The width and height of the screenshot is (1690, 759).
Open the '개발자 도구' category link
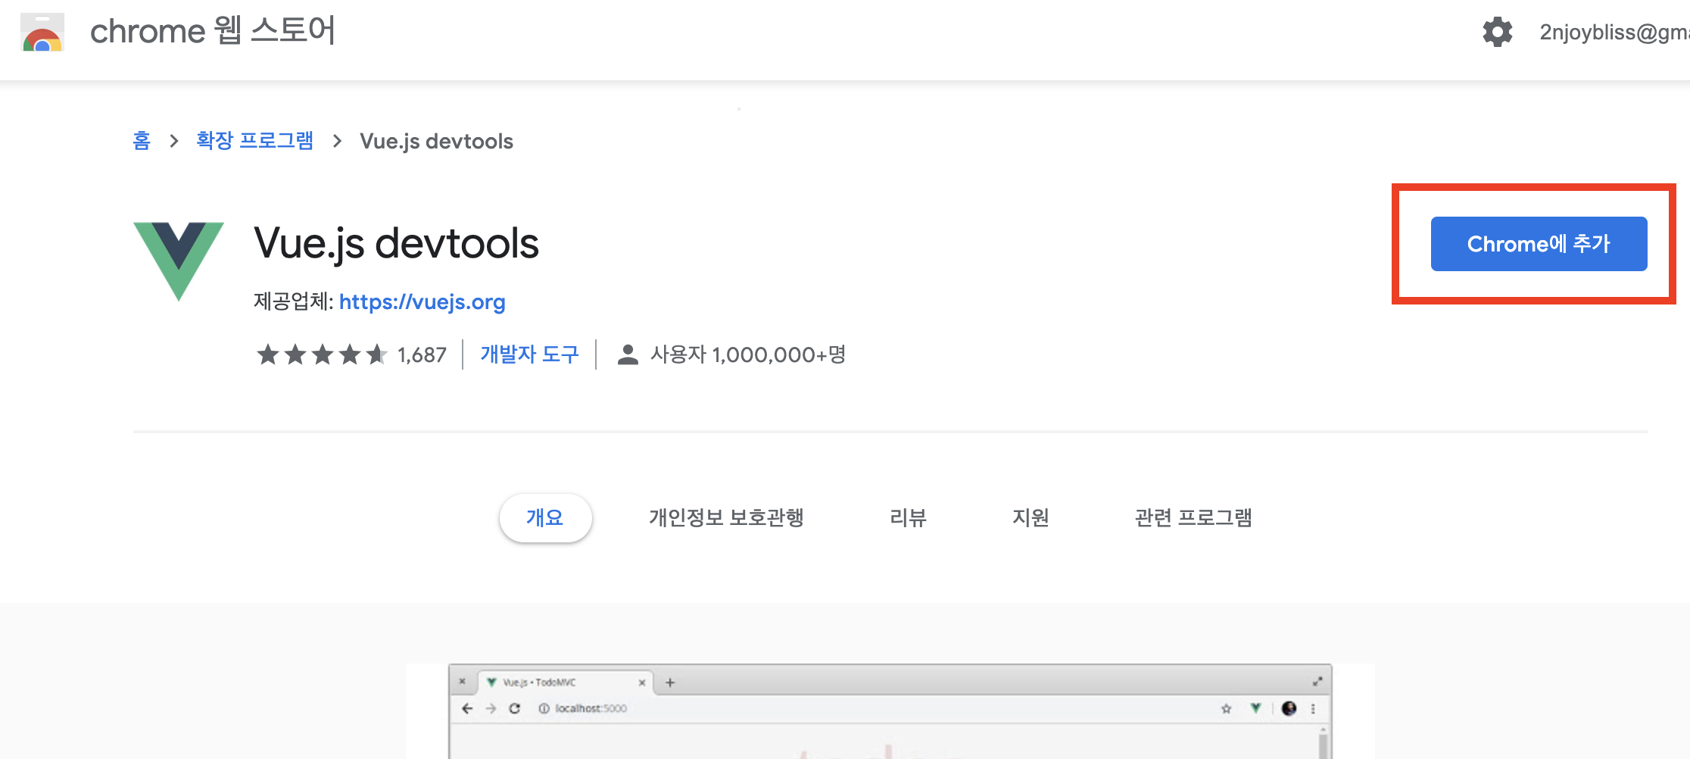529,355
